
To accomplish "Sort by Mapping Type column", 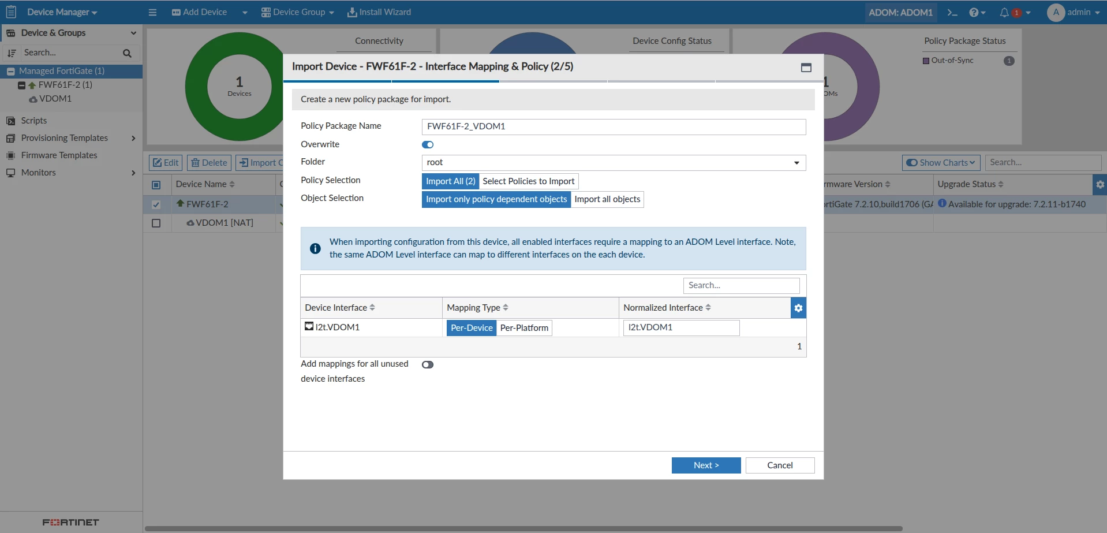I will pos(506,308).
